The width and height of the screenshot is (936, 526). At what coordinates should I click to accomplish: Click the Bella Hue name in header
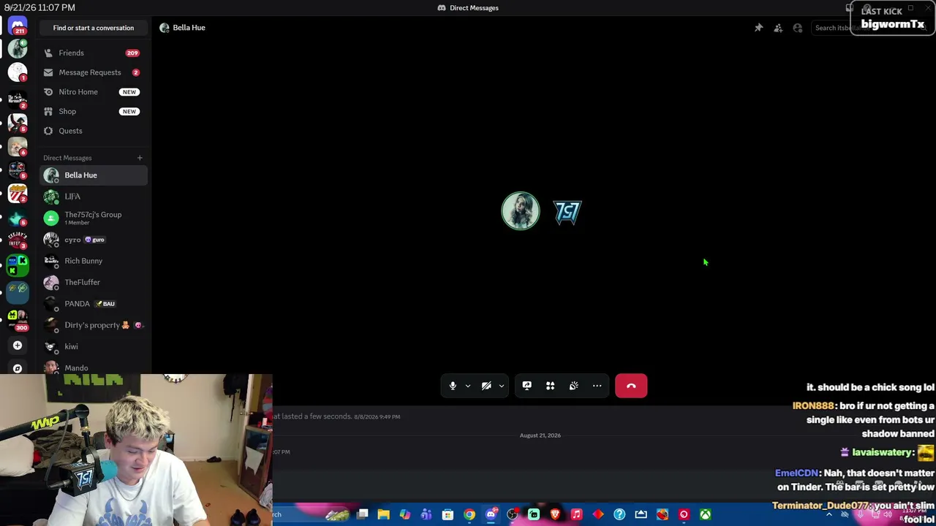(189, 28)
